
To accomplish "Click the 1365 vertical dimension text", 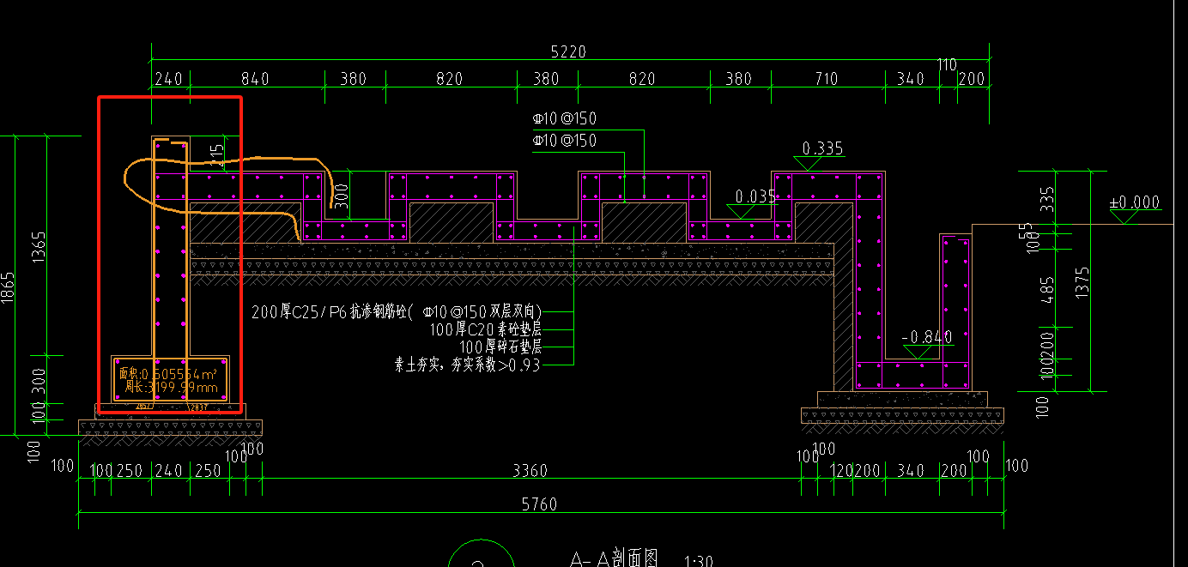I will 39,245.
